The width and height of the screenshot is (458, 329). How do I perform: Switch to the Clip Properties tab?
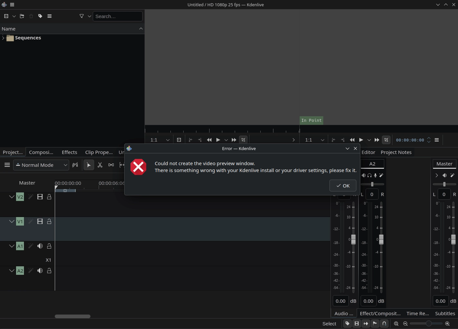[x=99, y=152]
